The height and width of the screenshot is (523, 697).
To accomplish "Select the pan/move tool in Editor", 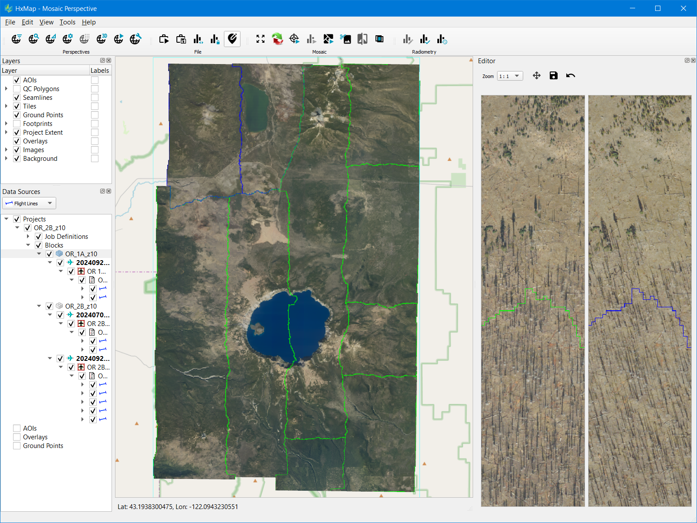I will [x=537, y=76].
